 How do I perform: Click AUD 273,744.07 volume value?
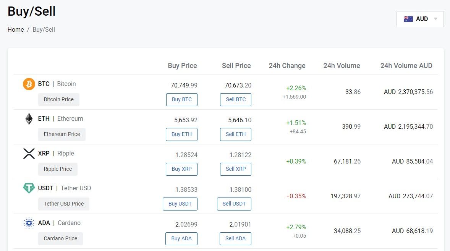411,196
